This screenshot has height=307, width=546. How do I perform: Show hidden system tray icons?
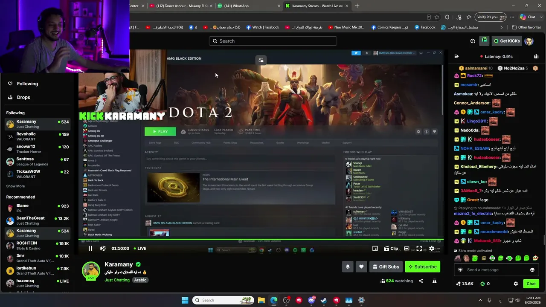(480, 300)
